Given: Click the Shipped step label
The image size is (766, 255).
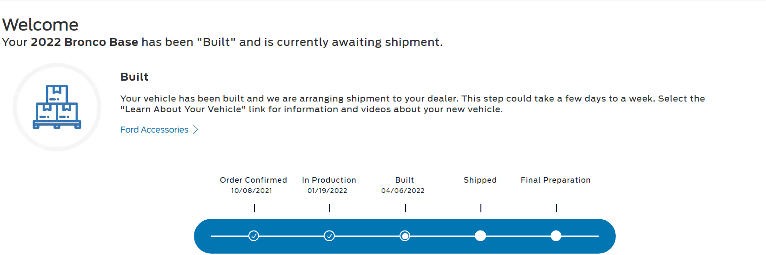Looking at the screenshot, I should 480,180.
